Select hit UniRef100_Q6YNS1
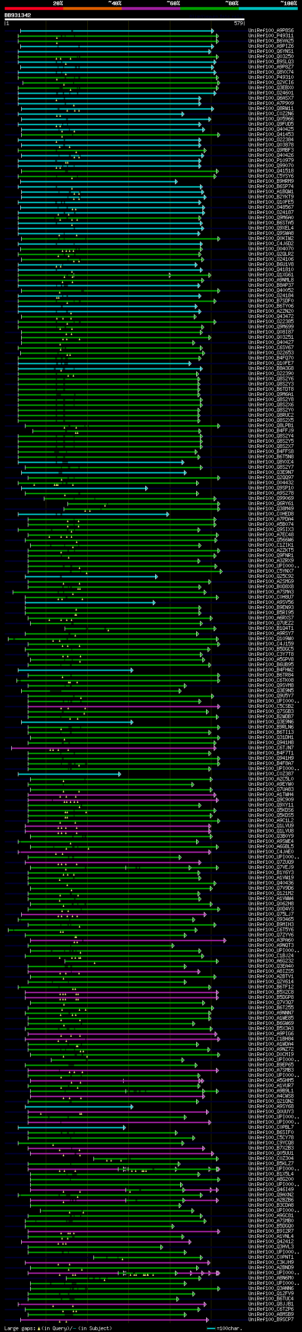Screen dimensions: 302x1332 (271, 51)
